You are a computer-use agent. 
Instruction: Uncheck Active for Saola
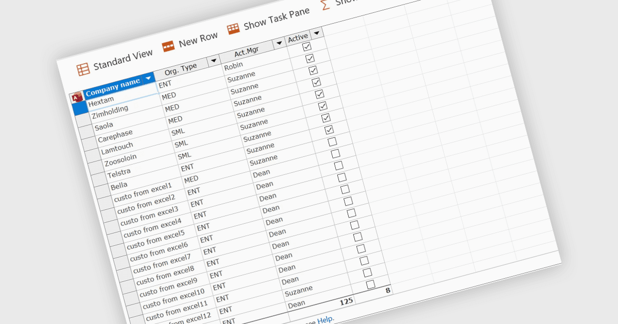click(313, 70)
